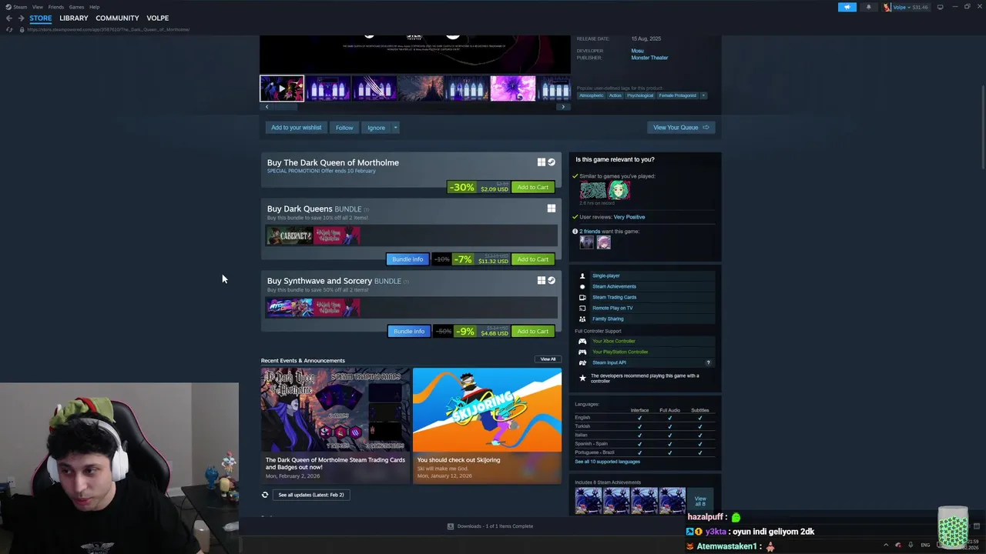
Task: Open Bundle info for Synthwave and Sorcery
Action: [x=409, y=332]
